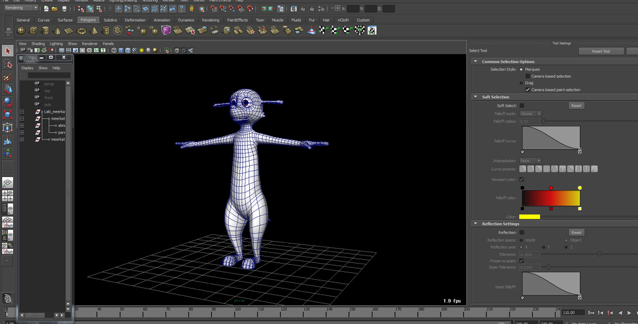Screen dimensions: 638x324
Task: Click Reset in Reflection Settings
Action: (576, 232)
